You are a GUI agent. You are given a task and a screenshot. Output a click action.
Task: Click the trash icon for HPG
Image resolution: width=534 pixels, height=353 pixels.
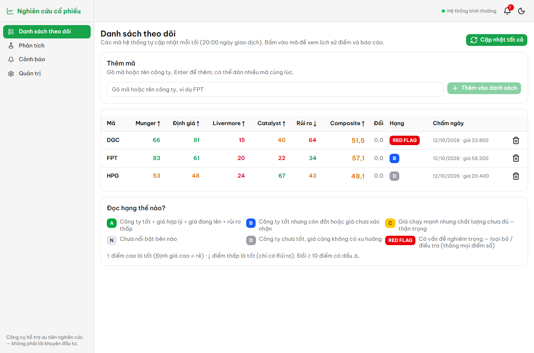(x=516, y=176)
